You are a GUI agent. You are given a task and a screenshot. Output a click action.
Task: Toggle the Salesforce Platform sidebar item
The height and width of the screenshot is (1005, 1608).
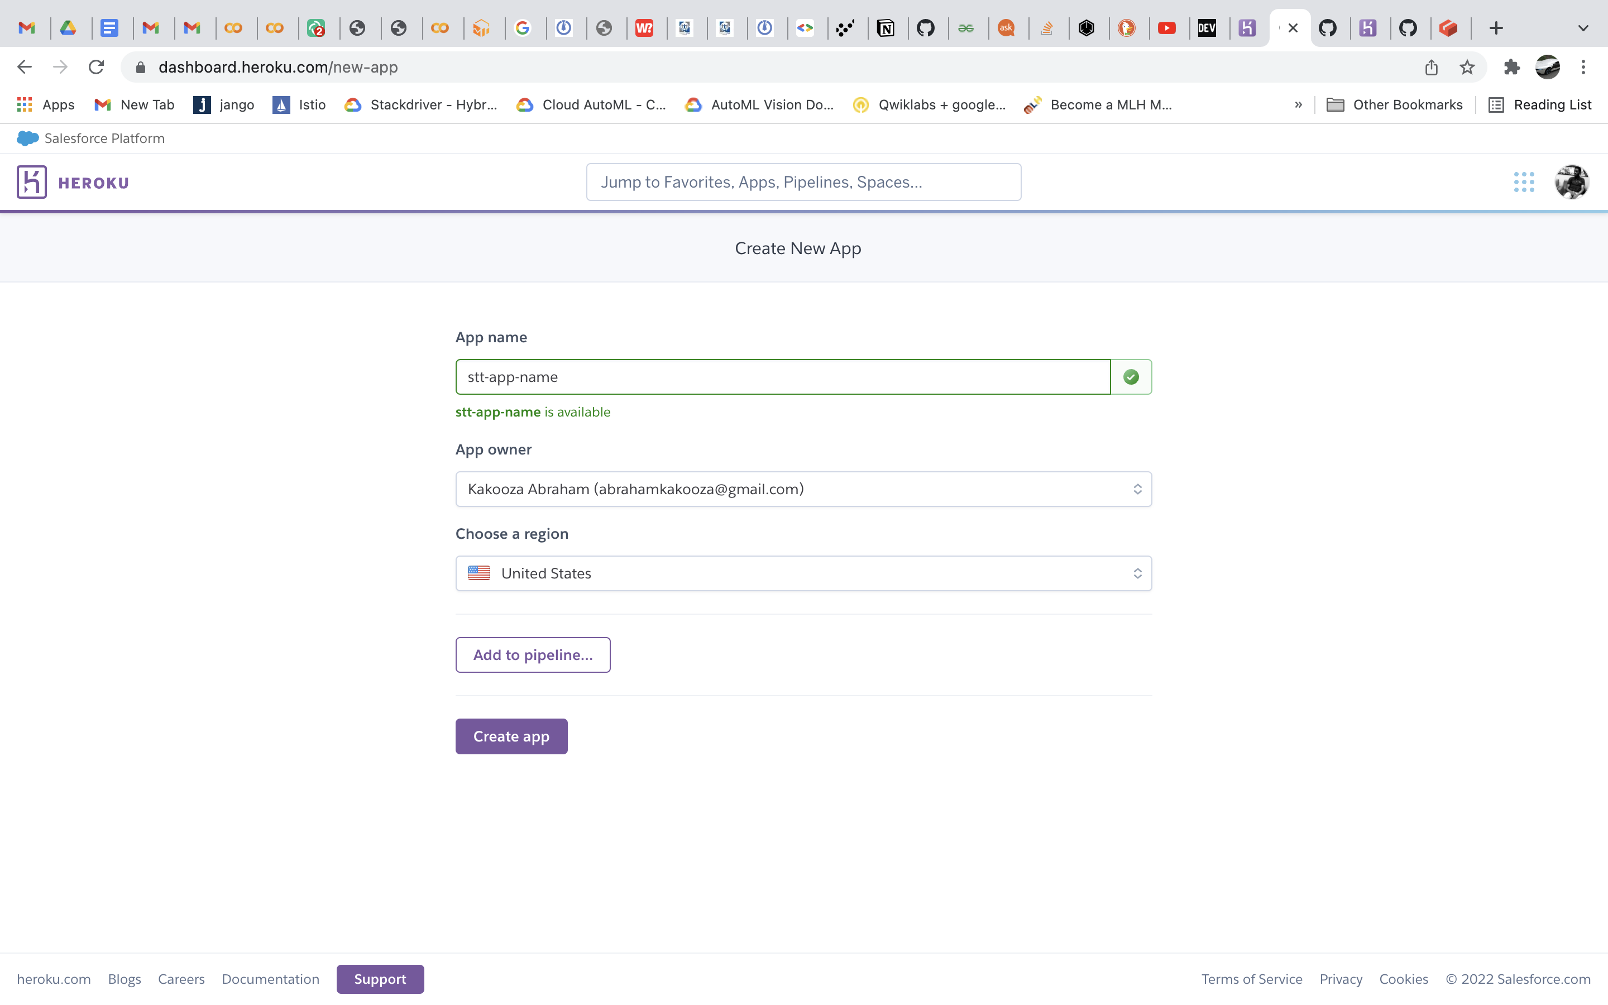pyautogui.click(x=92, y=138)
